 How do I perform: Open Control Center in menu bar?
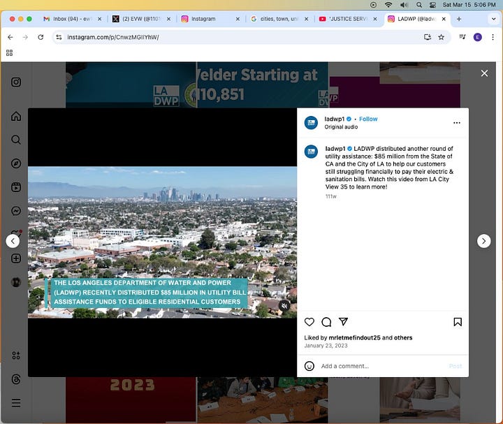coord(432,5)
